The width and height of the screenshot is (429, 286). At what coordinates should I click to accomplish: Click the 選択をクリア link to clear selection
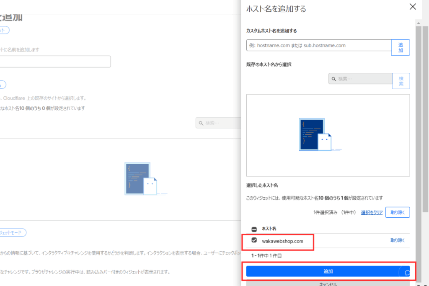coord(371,212)
